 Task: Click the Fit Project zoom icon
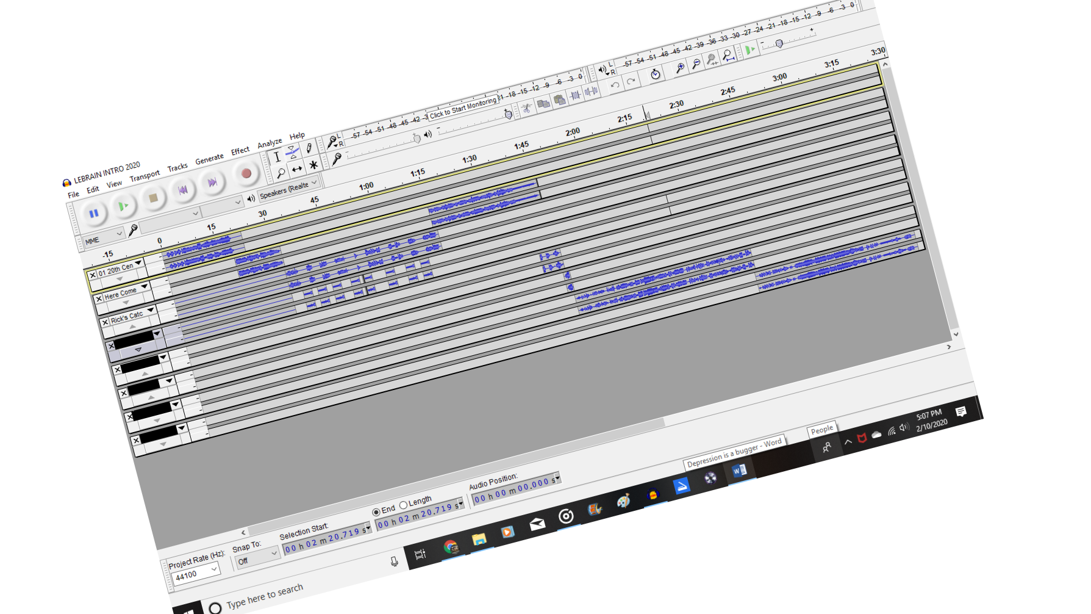(x=728, y=56)
